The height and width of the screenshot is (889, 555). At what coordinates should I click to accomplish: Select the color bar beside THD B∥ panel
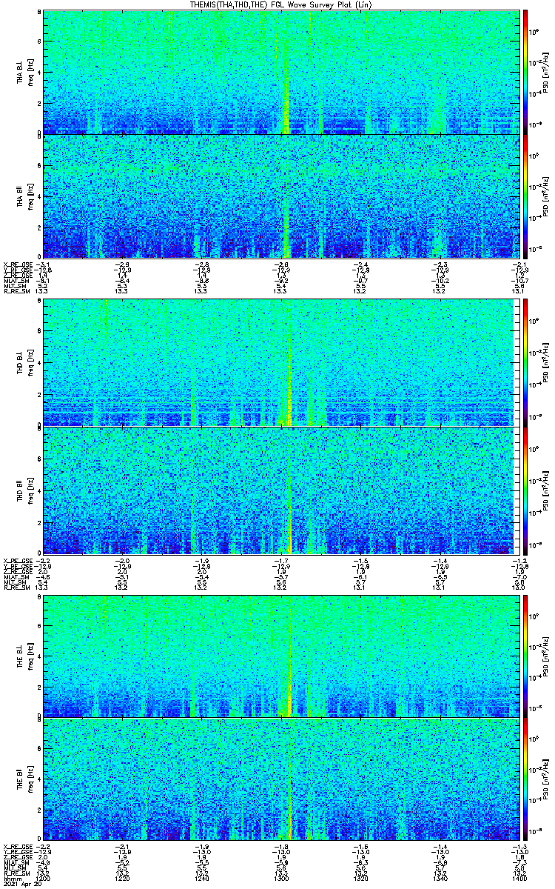[x=525, y=490]
